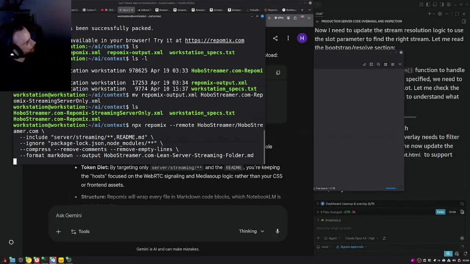Click the zoom magnifier status bar icon
The image size is (470, 264).
[448, 254]
